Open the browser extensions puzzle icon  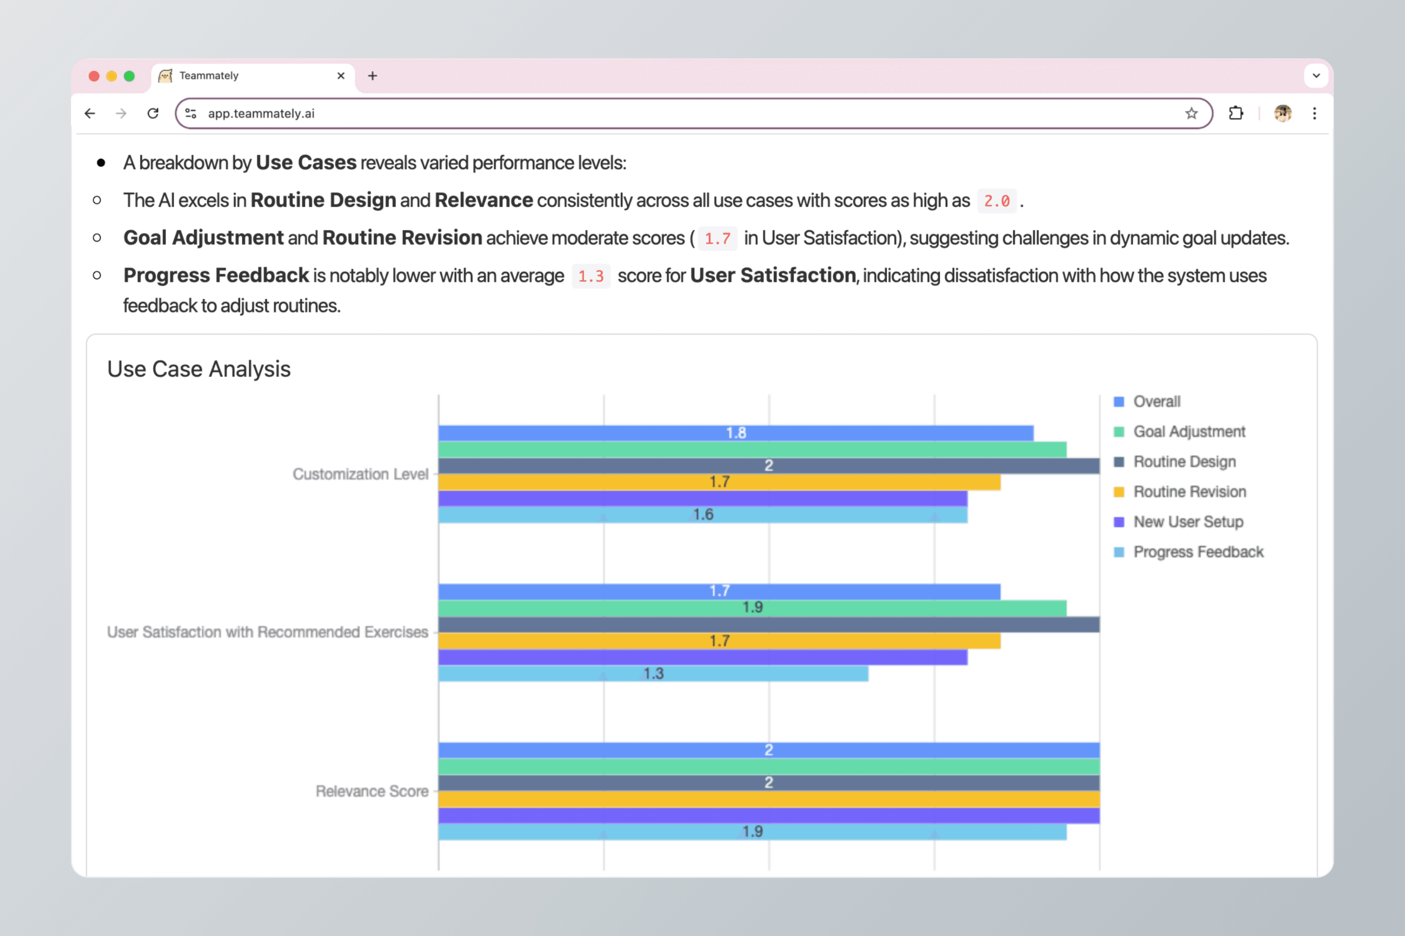[1236, 113]
